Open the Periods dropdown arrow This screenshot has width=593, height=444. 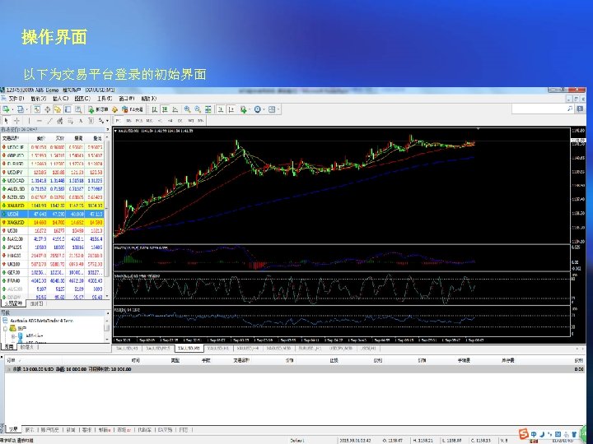pos(264,110)
